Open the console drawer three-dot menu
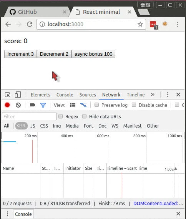Screen dimensions: 186x219 (7, 214)
